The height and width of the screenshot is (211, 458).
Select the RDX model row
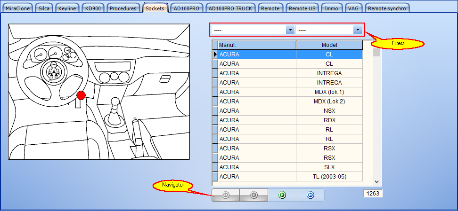(290, 120)
